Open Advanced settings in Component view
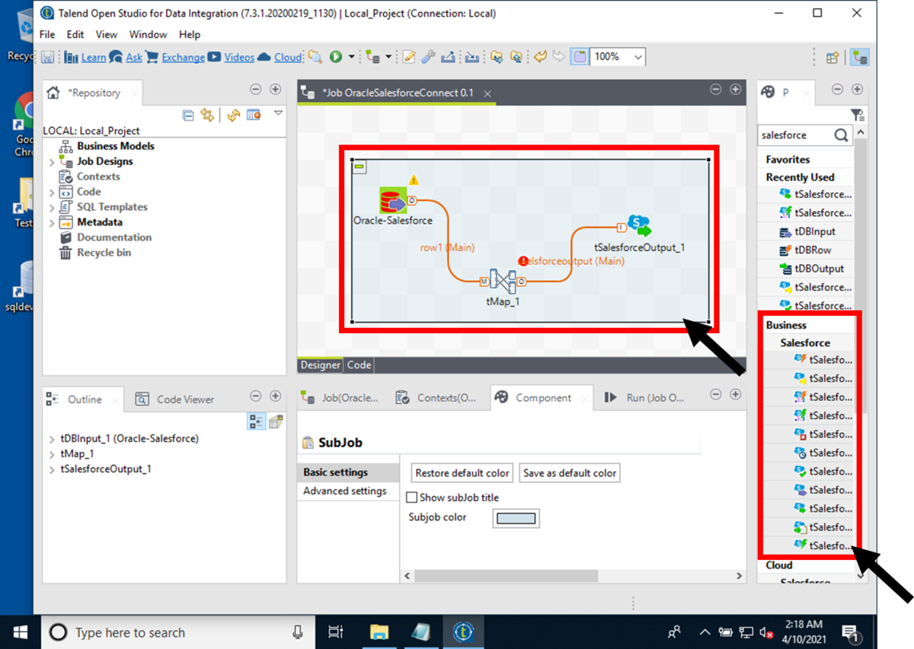The image size is (914, 649). (x=345, y=491)
